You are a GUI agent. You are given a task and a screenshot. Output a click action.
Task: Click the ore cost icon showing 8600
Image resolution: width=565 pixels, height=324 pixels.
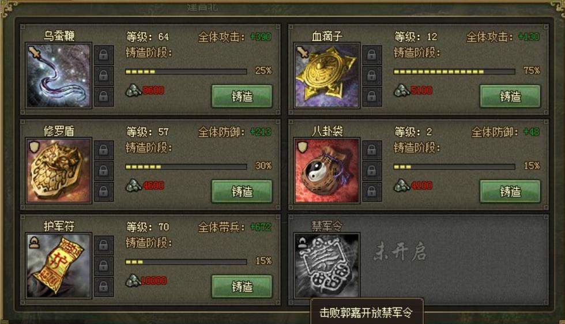click(133, 90)
